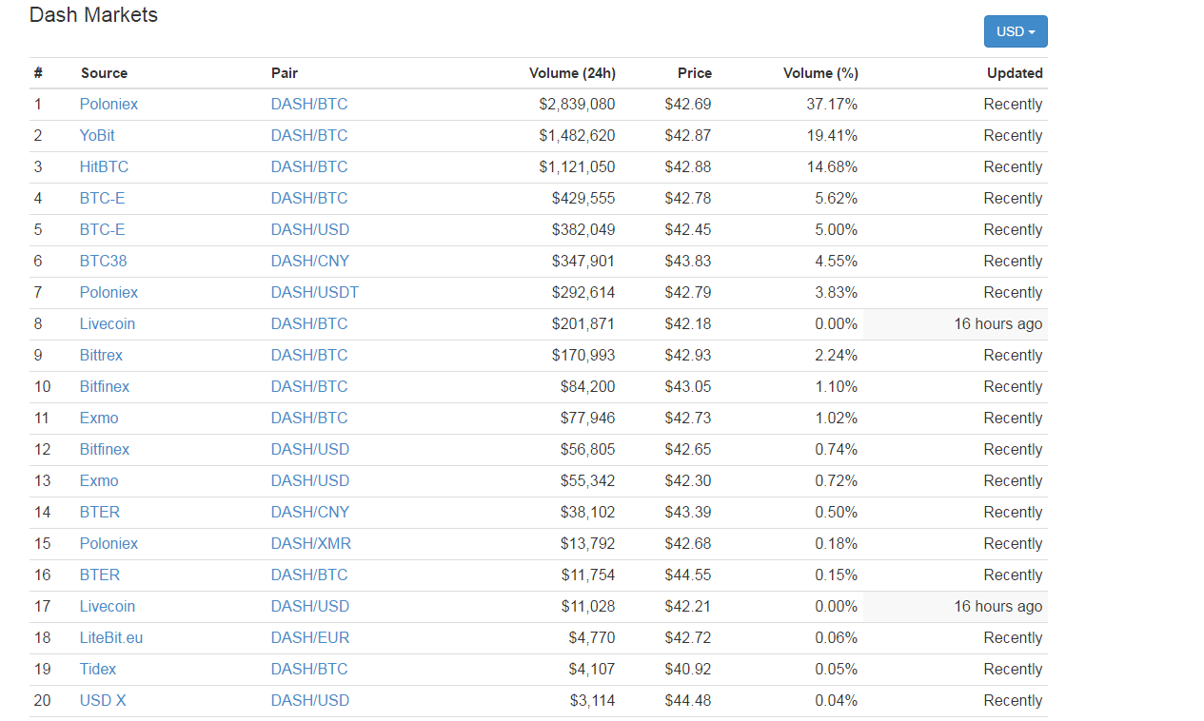
Task: Select the $43.05 price cell
Action: [x=688, y=386]
